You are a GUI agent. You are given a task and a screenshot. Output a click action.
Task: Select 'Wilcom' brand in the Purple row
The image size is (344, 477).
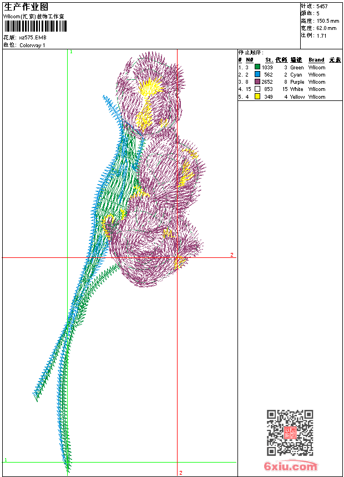[317, 82]
